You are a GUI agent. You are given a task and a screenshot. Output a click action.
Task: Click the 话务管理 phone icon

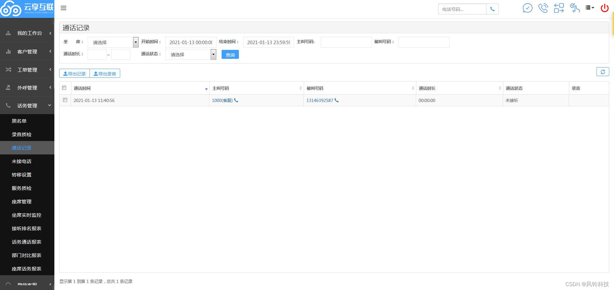coord(8,106)
